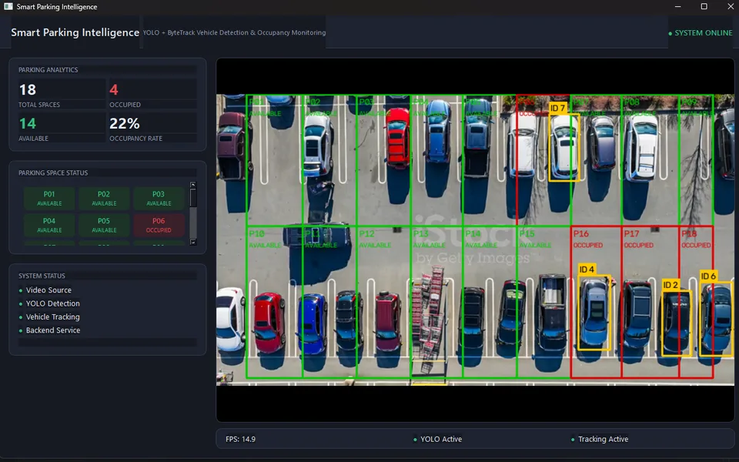The width and height of the screenshot is (739, 462).
Task: Click the 18 Total Spaces value
Action: tap(28, 89)
